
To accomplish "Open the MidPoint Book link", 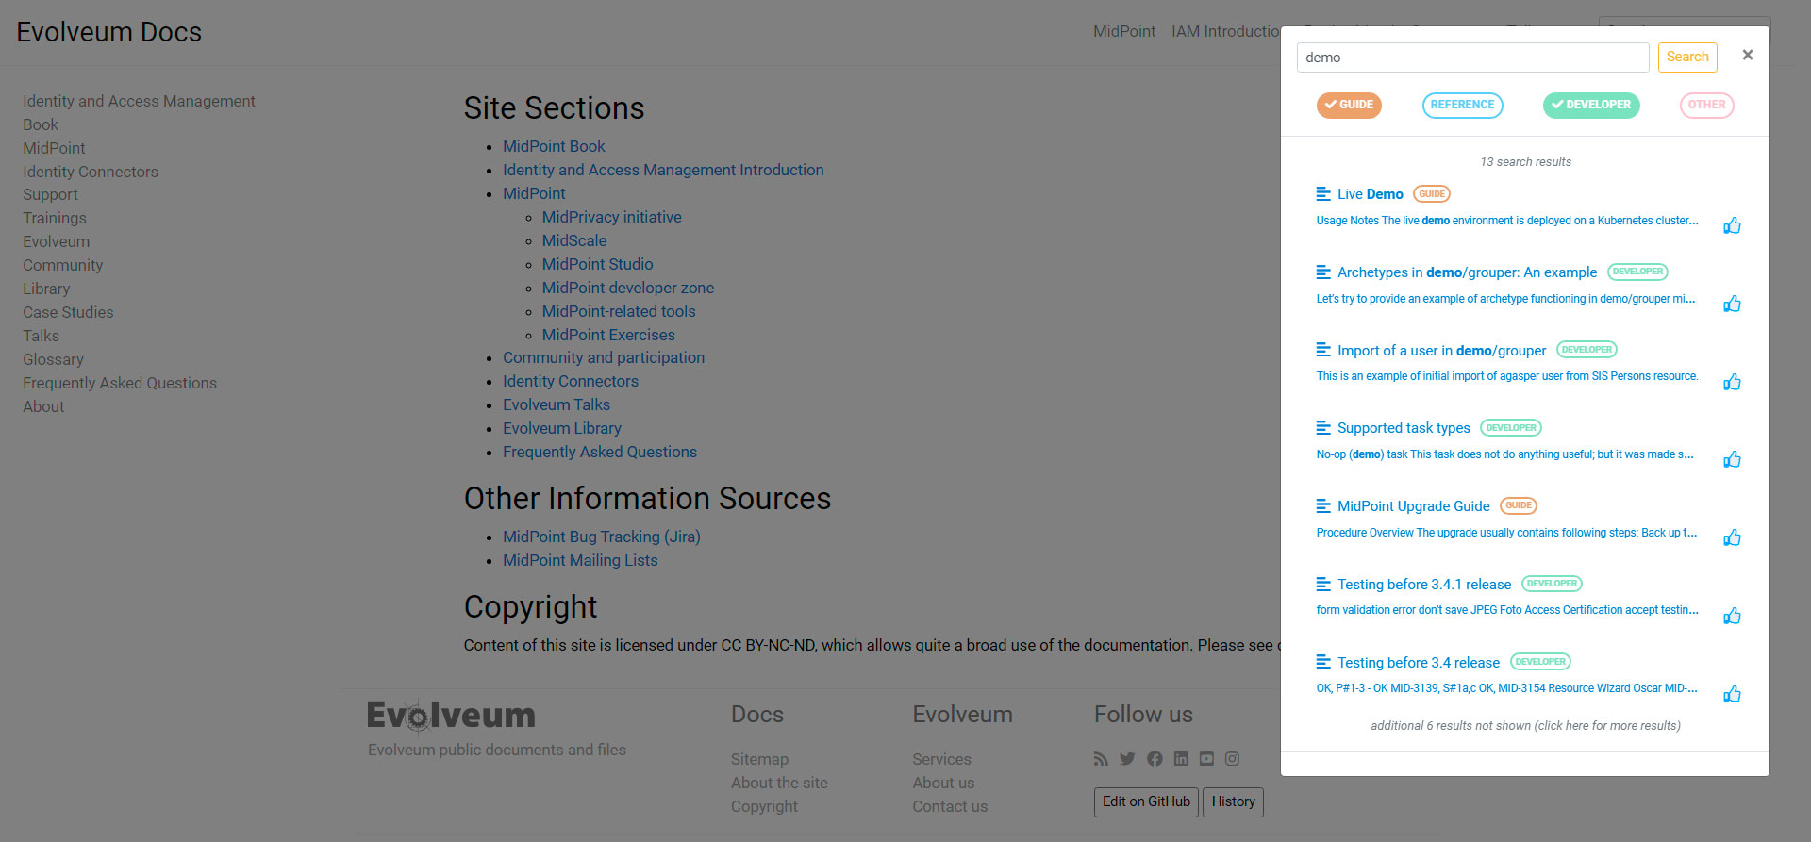I will click(554, 146).
